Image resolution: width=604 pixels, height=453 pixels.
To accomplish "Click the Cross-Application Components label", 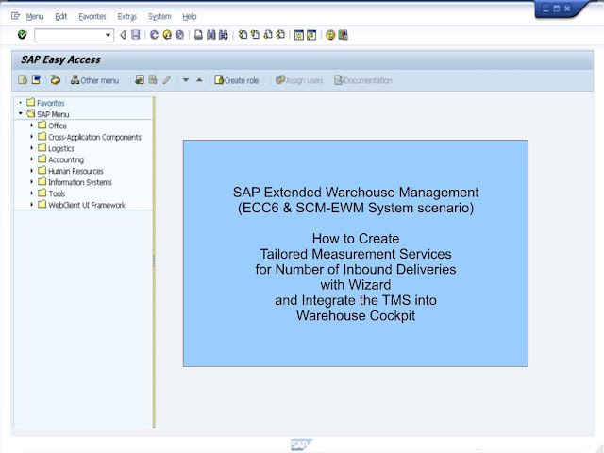I will (94, 137).
